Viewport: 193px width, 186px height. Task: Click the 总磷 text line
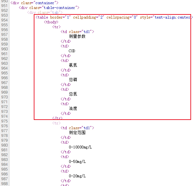coord(73,80)
